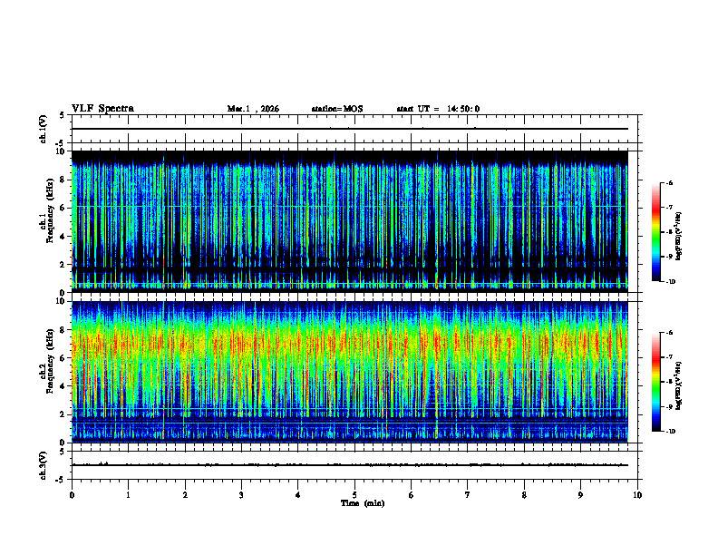This screenshot has height=555, width=718.
Task: Click the "-8" label on ch.2 colorbar
Action: tap(669, 382)
